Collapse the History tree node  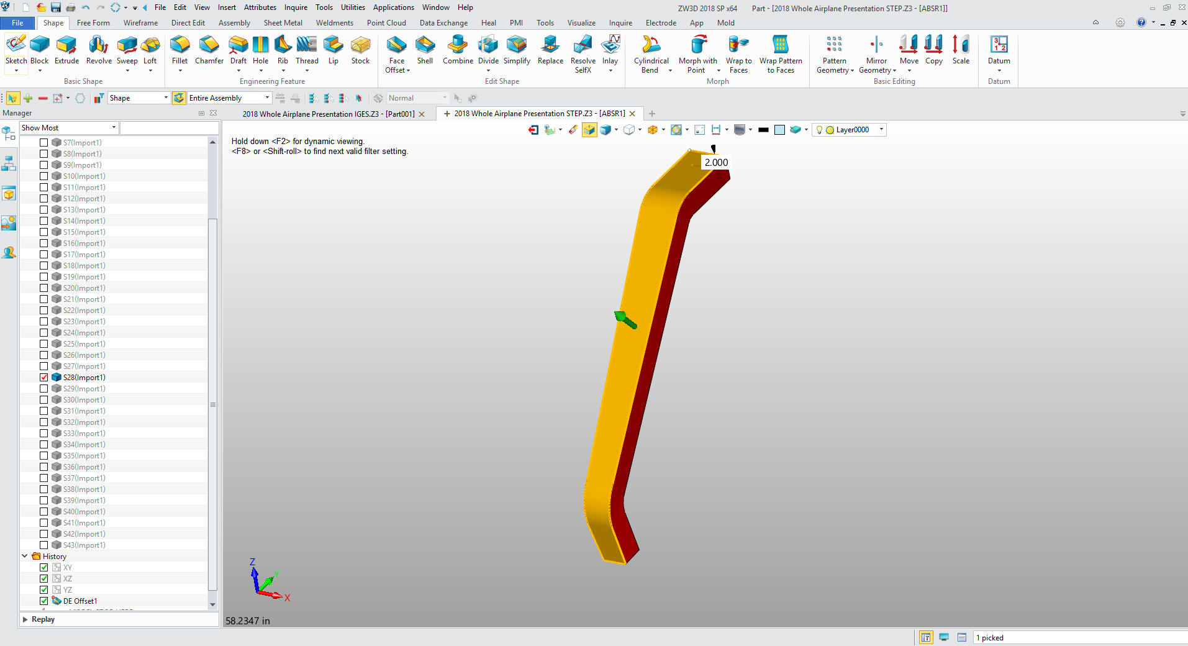click(x=25, y=557)
